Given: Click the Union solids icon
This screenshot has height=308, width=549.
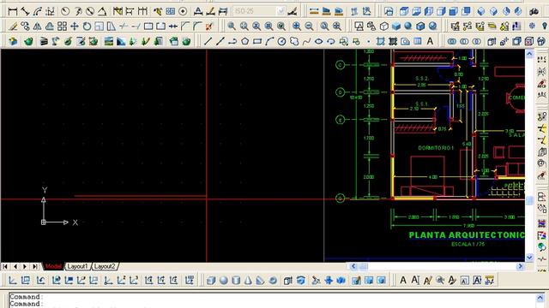Looking at the screenshot, I should [452, 42].
